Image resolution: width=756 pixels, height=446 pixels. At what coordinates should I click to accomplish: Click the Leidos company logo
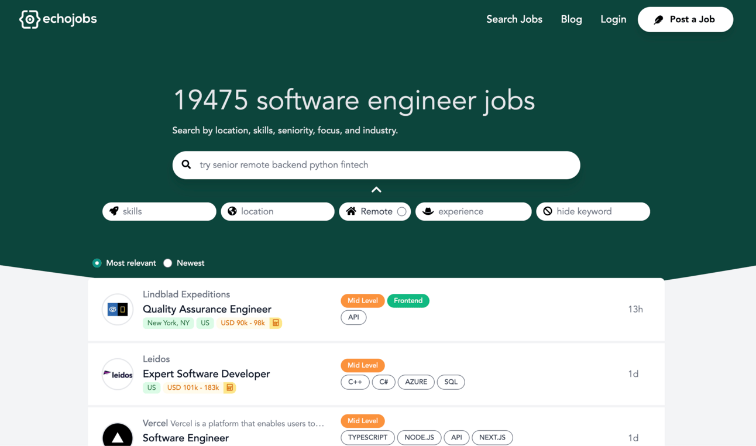(118, 374)
